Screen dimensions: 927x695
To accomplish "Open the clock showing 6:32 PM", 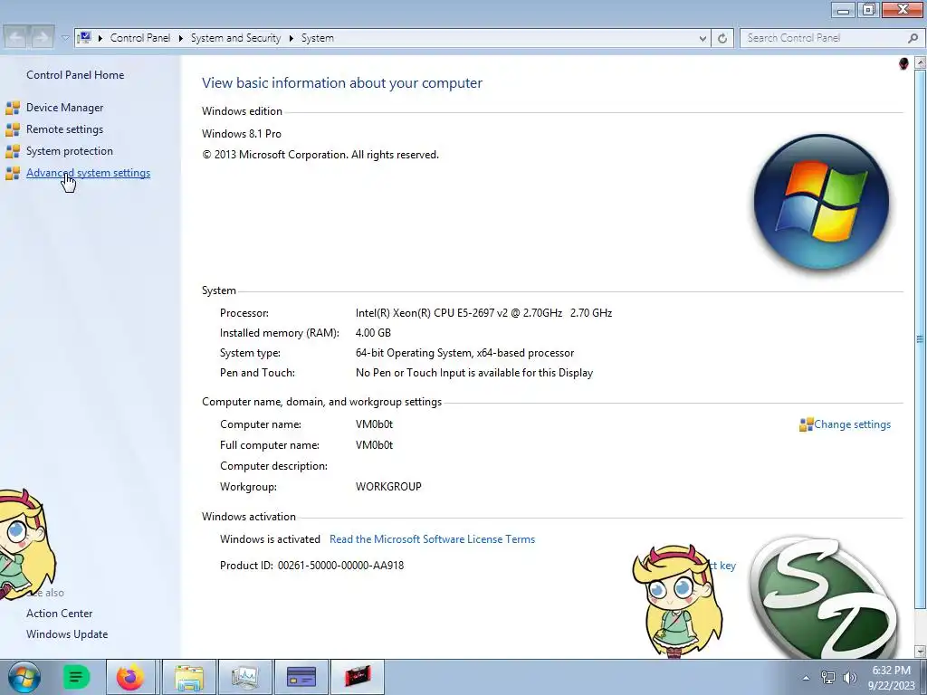I will coord(892,678).
